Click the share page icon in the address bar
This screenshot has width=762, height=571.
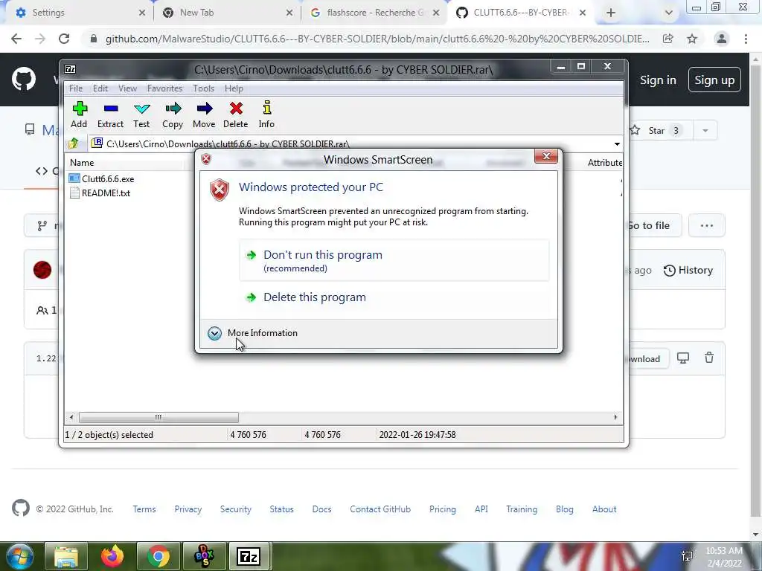tap(667, 39)
